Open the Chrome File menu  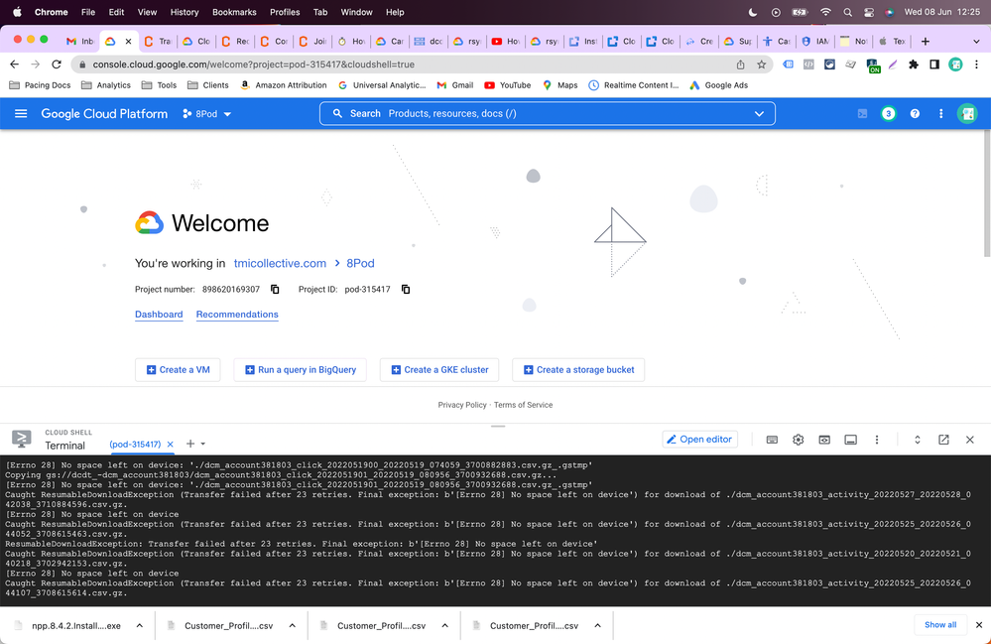click(88, 12)
